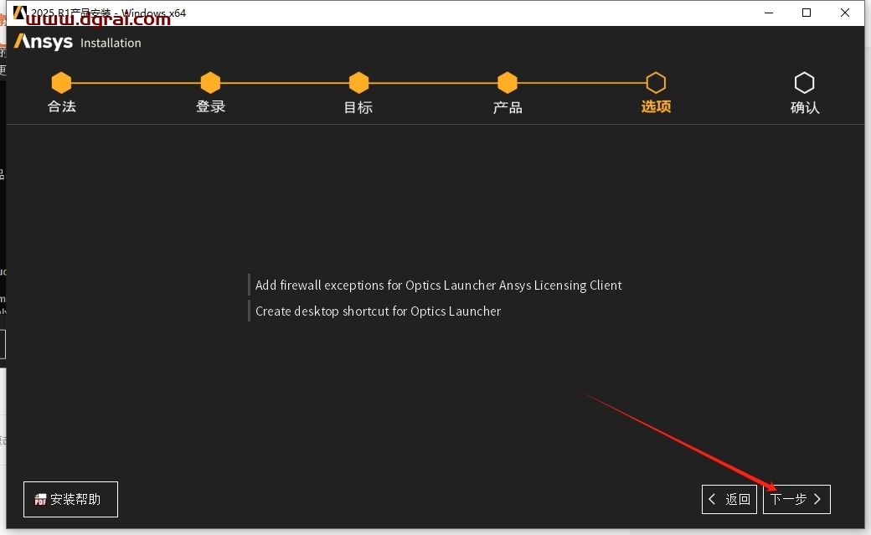This screenshot has height=535, width=871.
Task: Click the 合法 step hexagon
Action: (61, 83)
